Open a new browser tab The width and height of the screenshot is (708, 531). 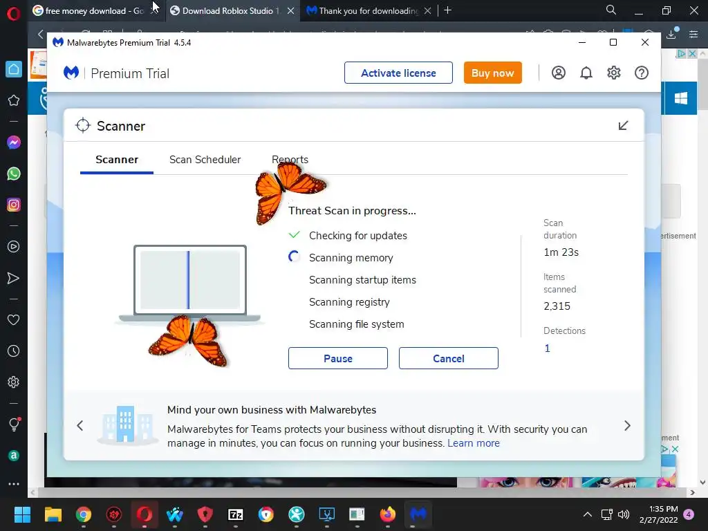pos(447,10)
